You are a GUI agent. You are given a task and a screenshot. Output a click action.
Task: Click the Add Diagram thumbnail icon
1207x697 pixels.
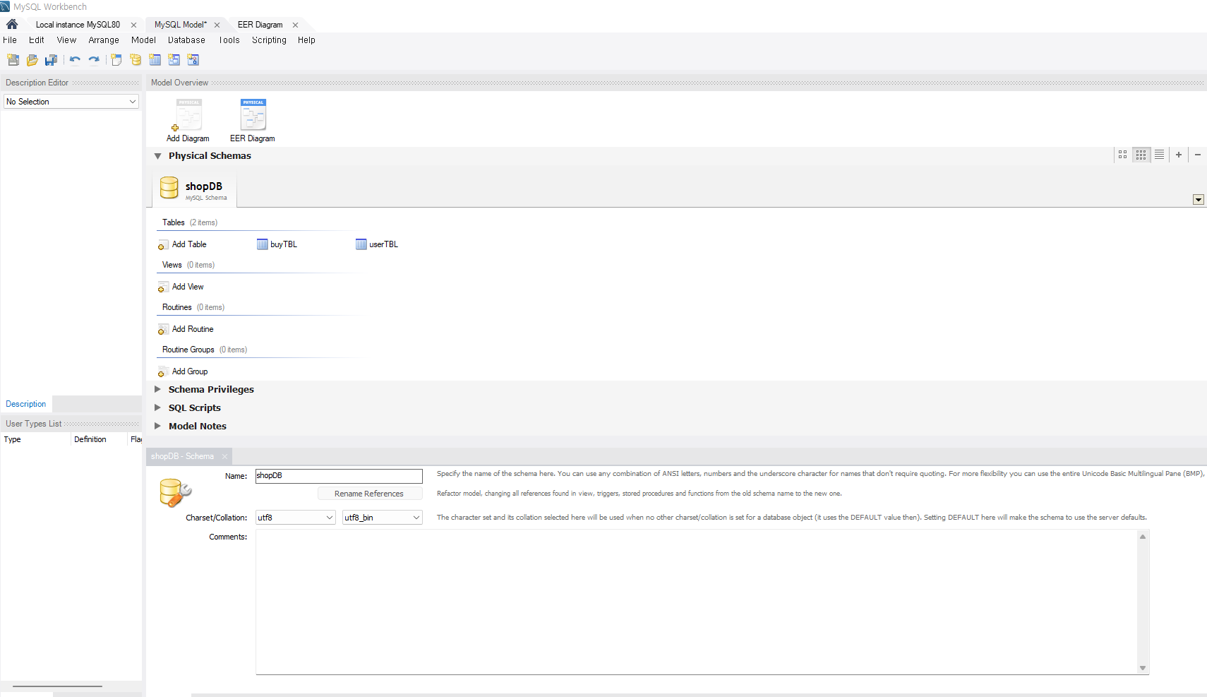click(188, 115)
